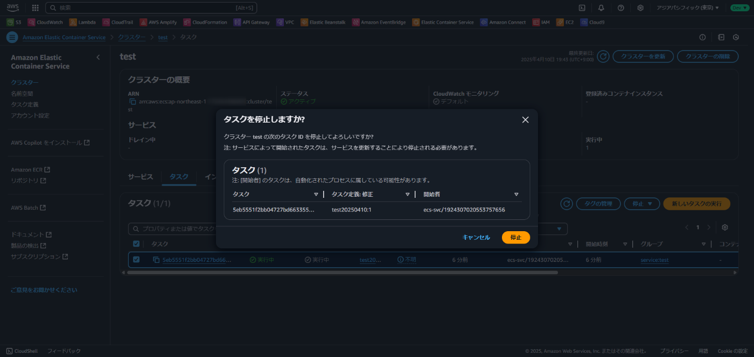Open CloudWatch shortcut in favorites bar

click(46, 22)
